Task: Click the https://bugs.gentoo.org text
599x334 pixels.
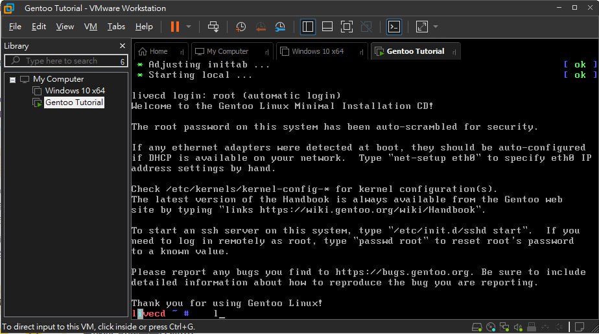Action: [404, 272]
